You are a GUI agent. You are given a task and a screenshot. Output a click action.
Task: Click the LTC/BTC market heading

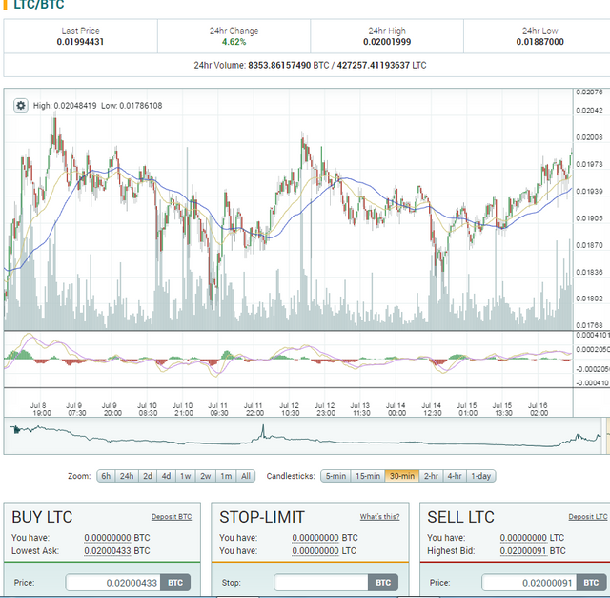pyautogui.click(x=38, y=5)
